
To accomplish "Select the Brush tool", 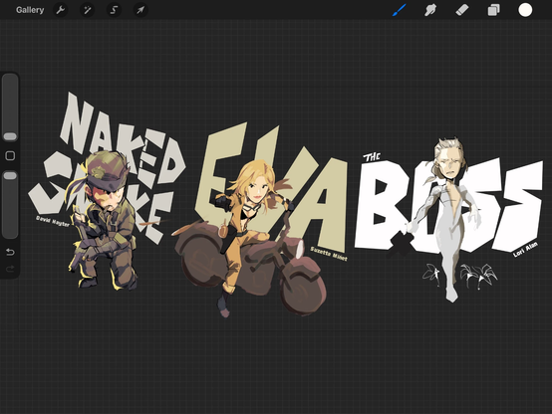I will (x=400, y=10).
